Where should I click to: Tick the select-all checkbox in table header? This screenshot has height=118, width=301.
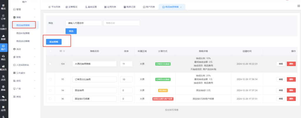(x=50, y=51)
